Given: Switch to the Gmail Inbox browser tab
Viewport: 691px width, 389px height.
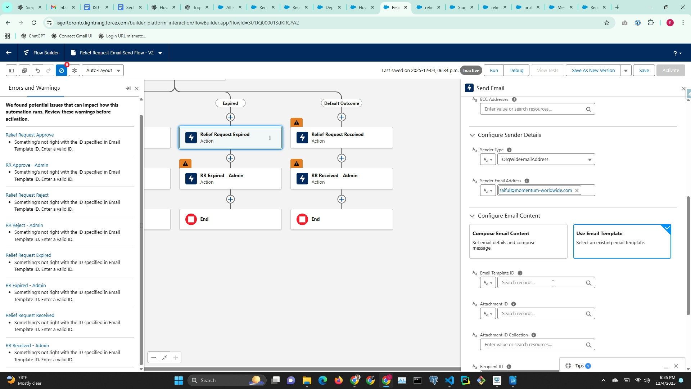Looking at the screenshot, I should (x=59, y=7).
